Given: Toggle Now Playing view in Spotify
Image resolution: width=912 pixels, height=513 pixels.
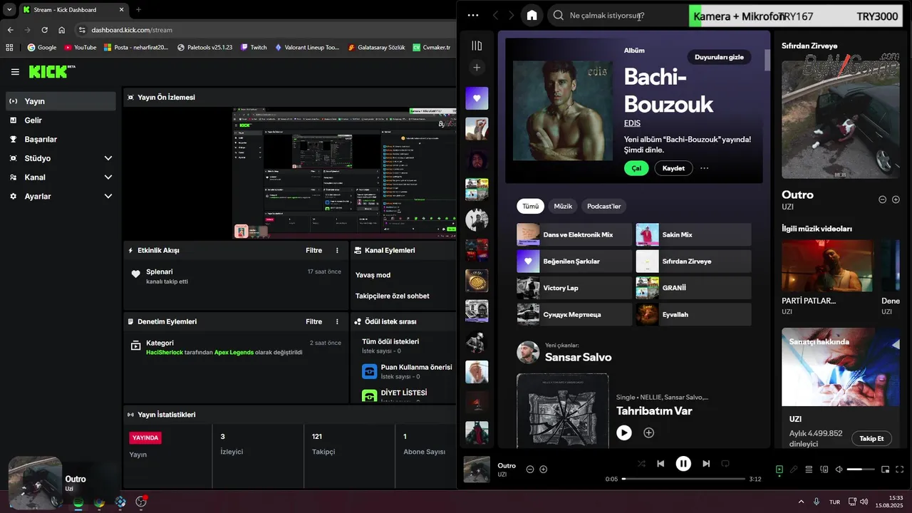Looking at the screenshot, I should [779, 470].
